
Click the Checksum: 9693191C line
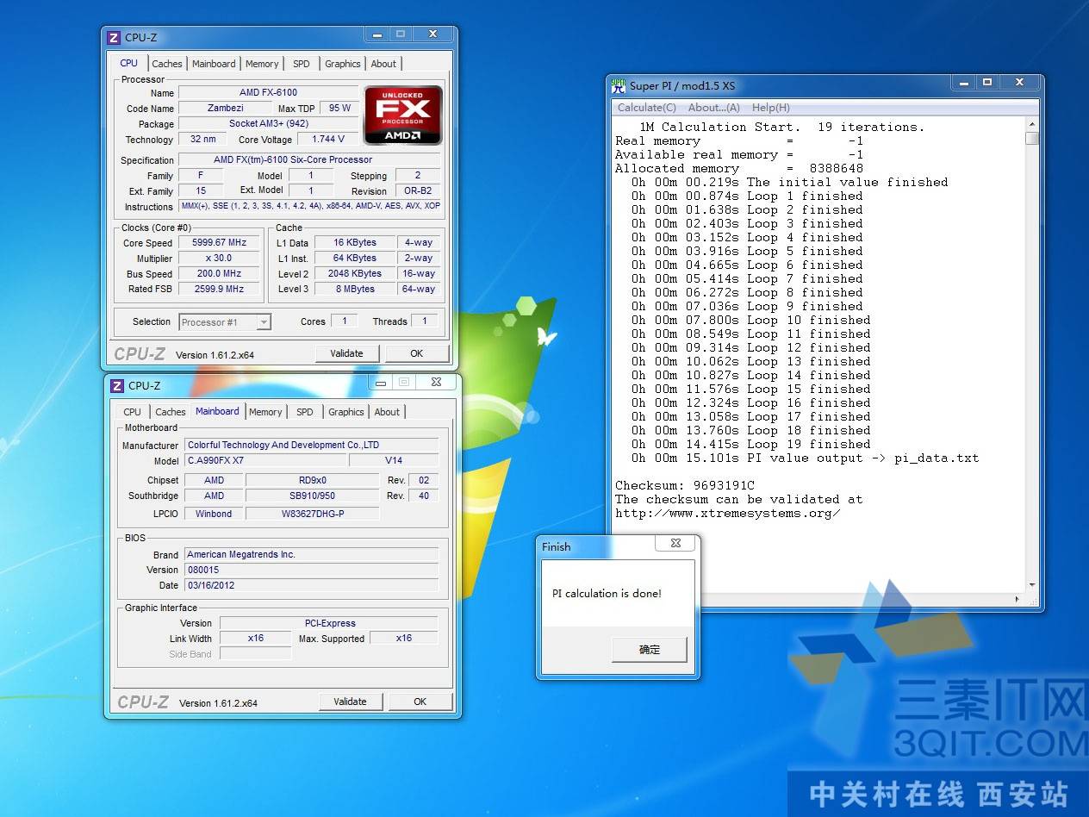pos(684,485)
